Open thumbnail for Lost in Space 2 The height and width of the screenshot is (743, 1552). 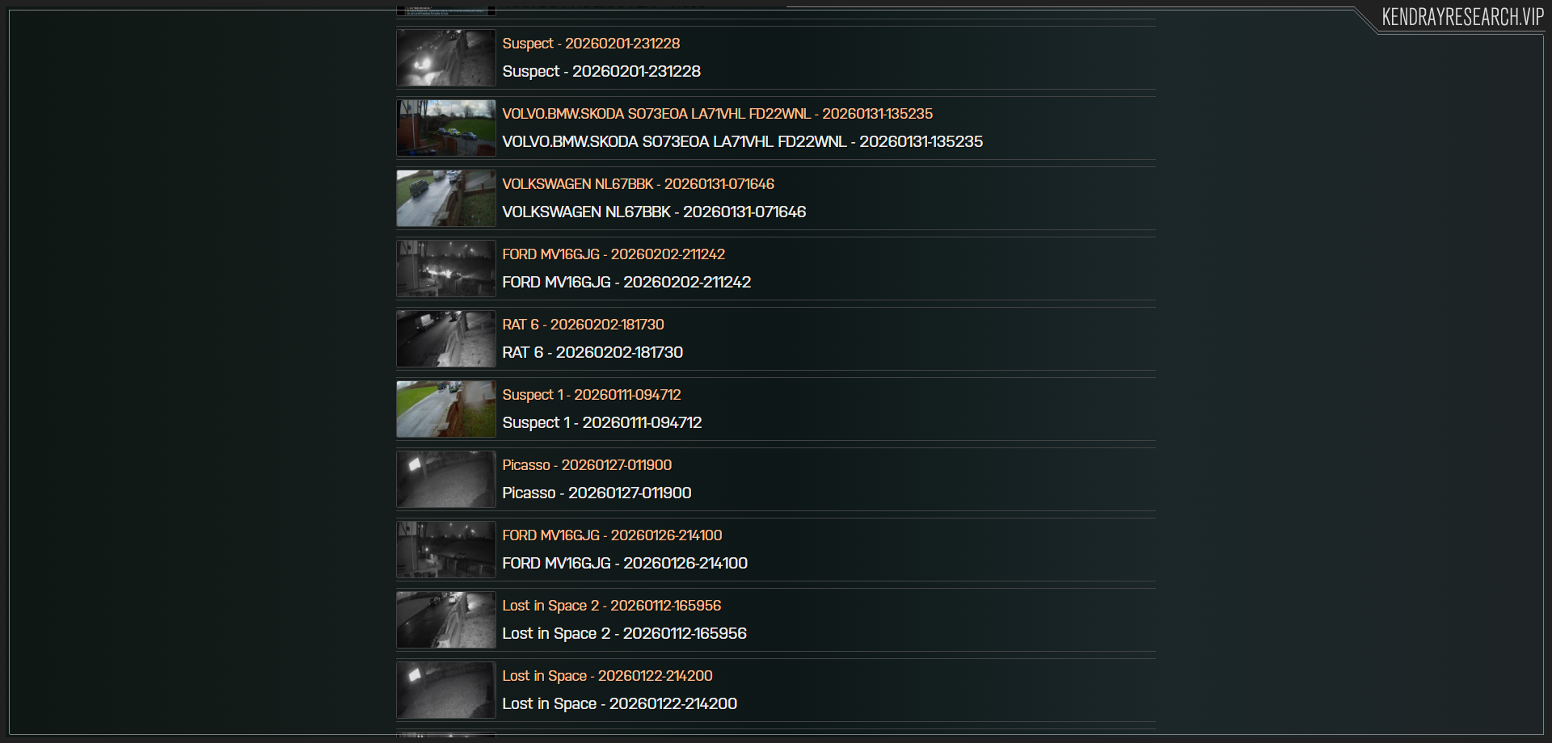tap(446, 620)
